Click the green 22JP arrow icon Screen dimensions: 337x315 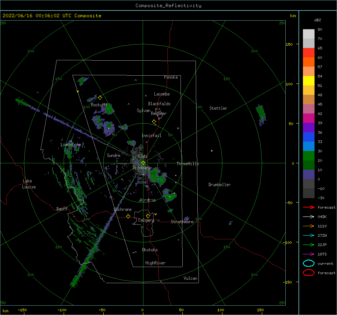309,245
